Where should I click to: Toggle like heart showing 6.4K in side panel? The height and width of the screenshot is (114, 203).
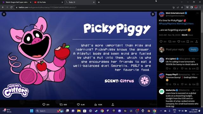[179, 41]
